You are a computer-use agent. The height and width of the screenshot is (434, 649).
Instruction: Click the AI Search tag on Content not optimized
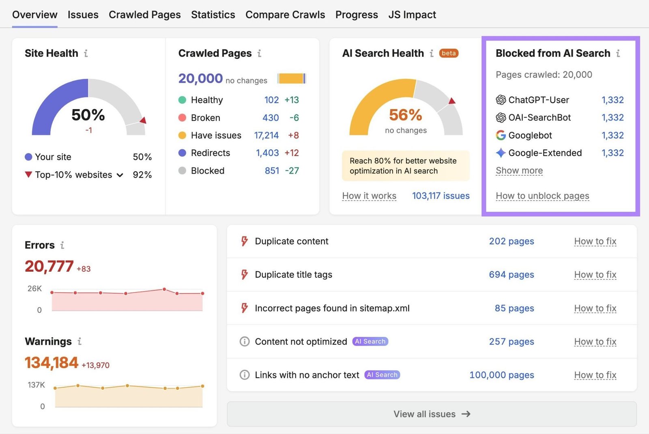tap(370, 342)
